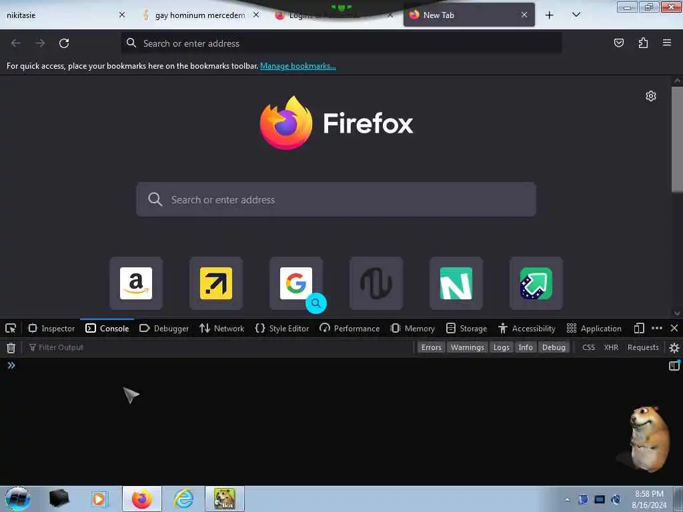
Task: Clear the console with trash icon
Action: click(x=11, y=347)
